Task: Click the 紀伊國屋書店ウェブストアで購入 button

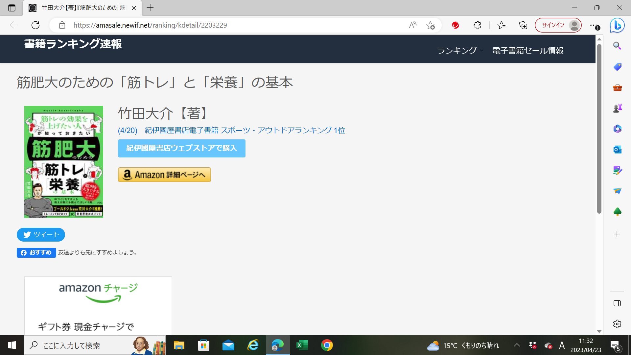Action: [181, 148]
